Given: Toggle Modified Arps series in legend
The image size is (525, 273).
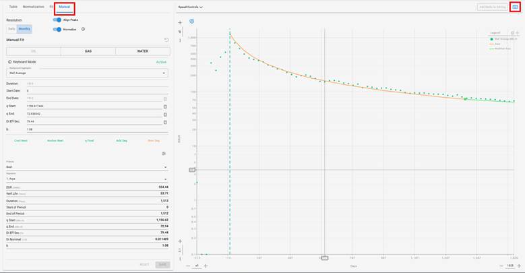Looking at the screenshot, I should coord(500,49).
